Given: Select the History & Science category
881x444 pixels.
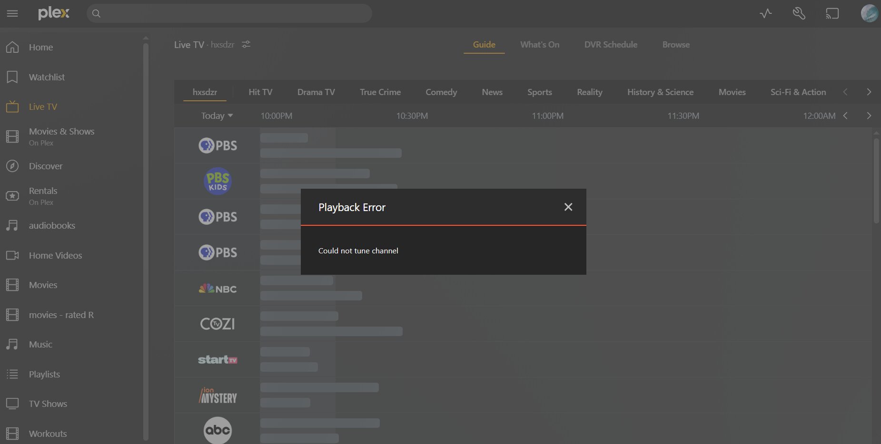Looking at the screenshot, I should [660, 92].
